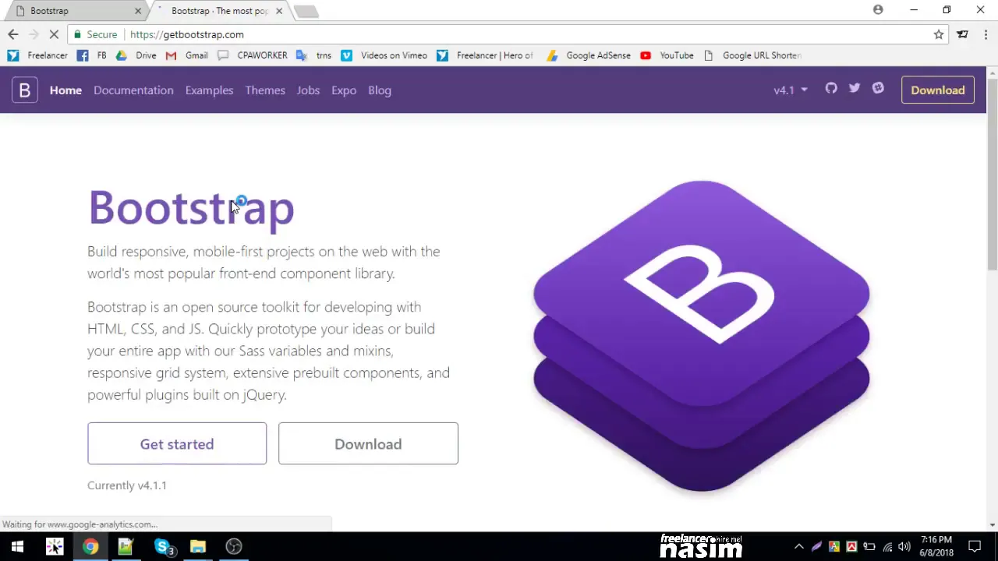Viewport: 998px width, 561px height.
Task: Close the first Bootstrap tab
Action: [138, 11]
